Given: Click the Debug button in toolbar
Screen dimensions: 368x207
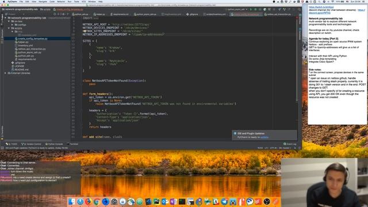Looking at the screenshot, I should pos(255,9).
